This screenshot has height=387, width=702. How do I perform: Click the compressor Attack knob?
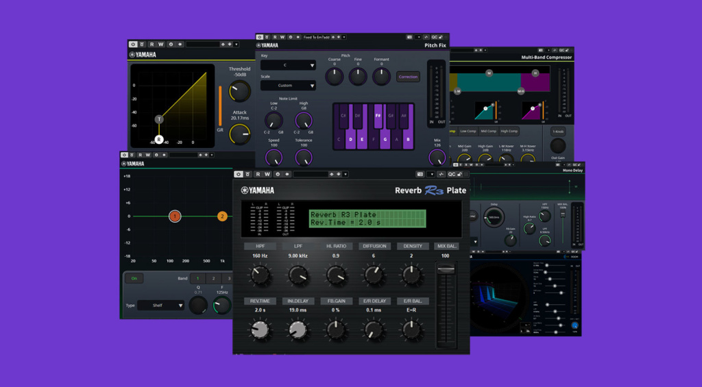pyautogui.click(x=239, y=134)
